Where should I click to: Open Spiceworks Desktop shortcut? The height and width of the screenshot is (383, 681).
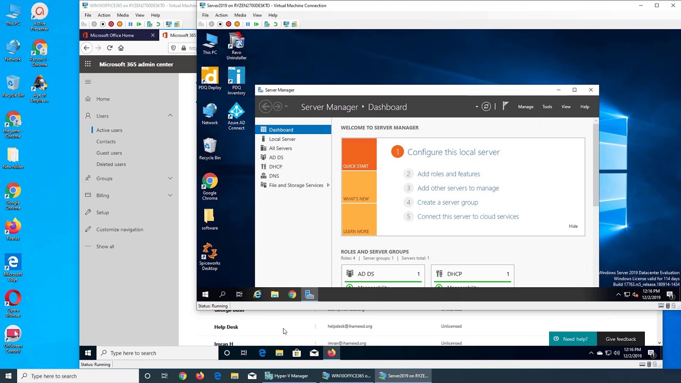pyautogui.click(x=210, y=257)
